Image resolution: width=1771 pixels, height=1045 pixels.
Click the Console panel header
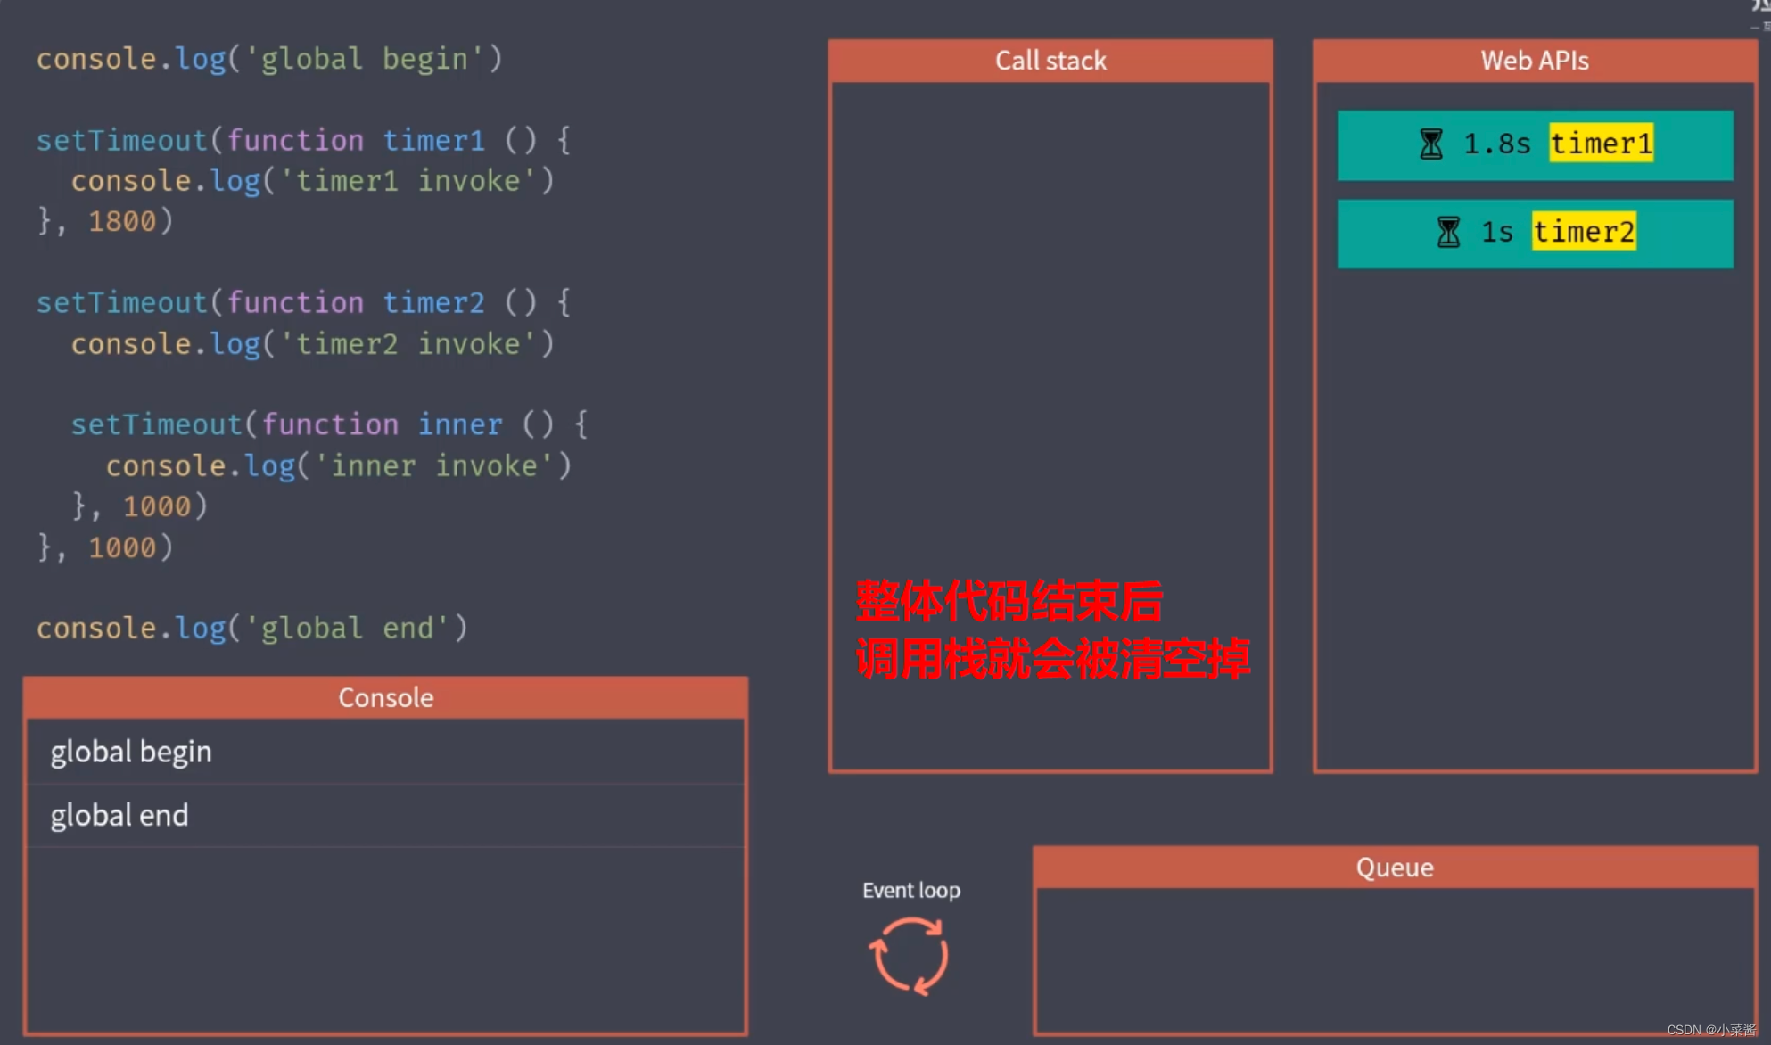pos(385,697)
